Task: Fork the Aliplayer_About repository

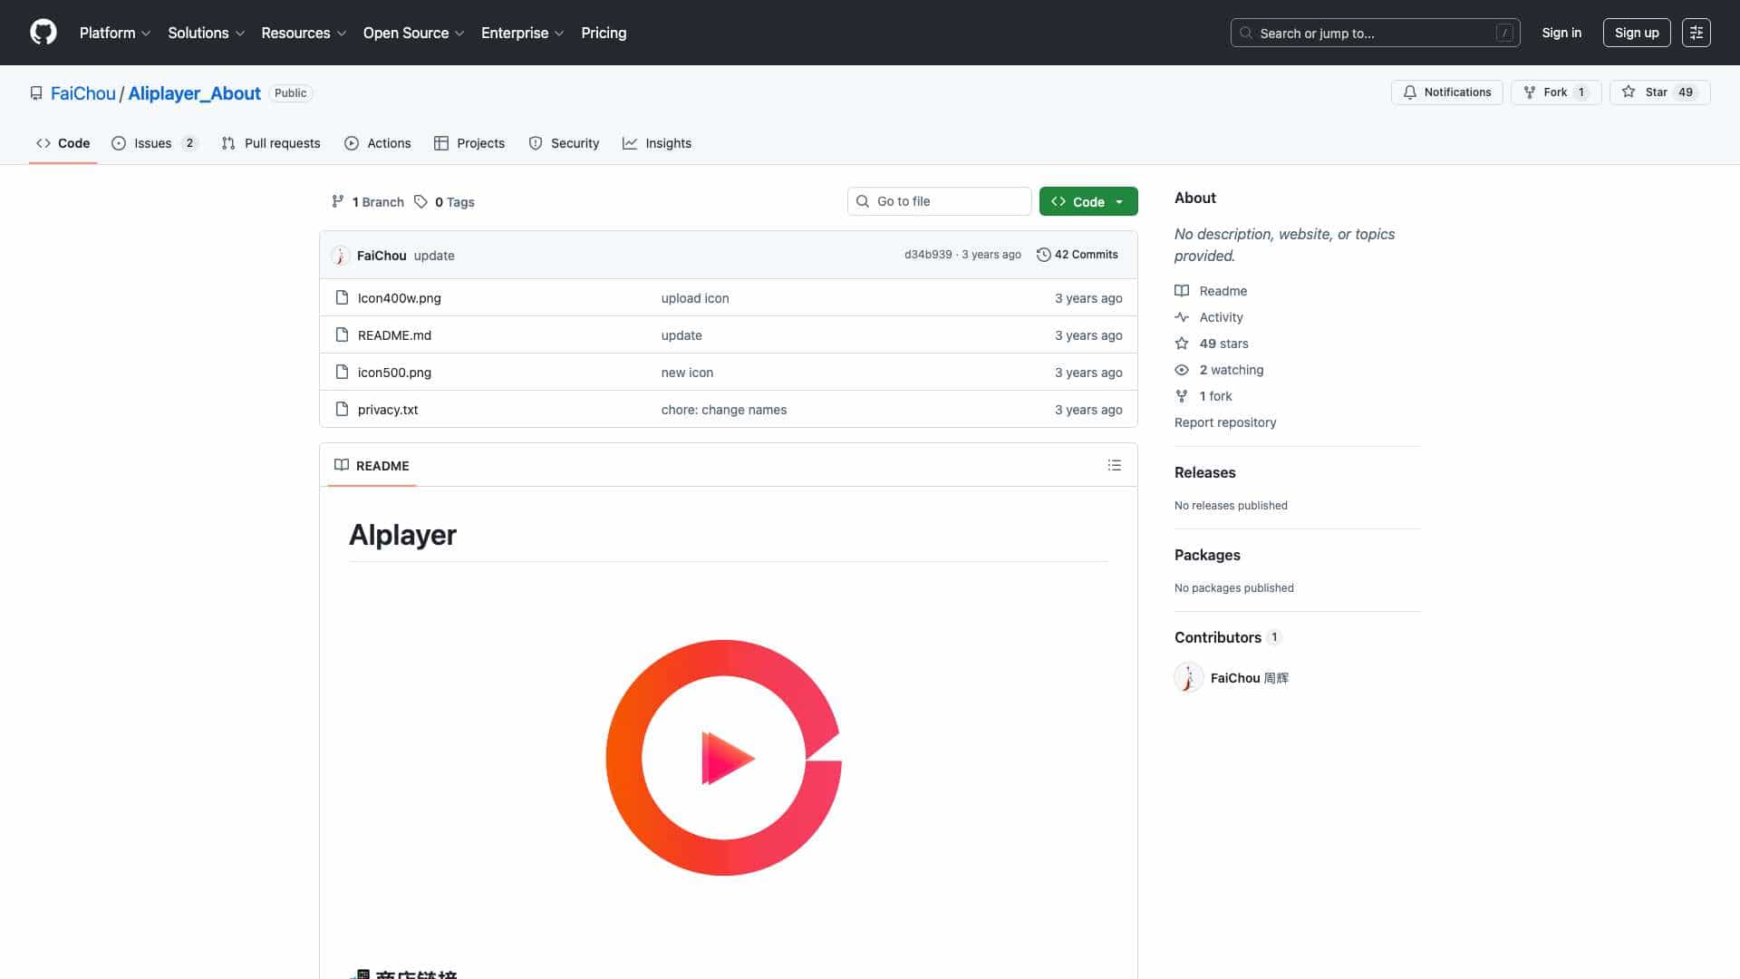Action: click(1555, 92)
